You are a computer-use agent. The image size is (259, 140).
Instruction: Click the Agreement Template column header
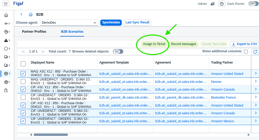pos(114,63)
